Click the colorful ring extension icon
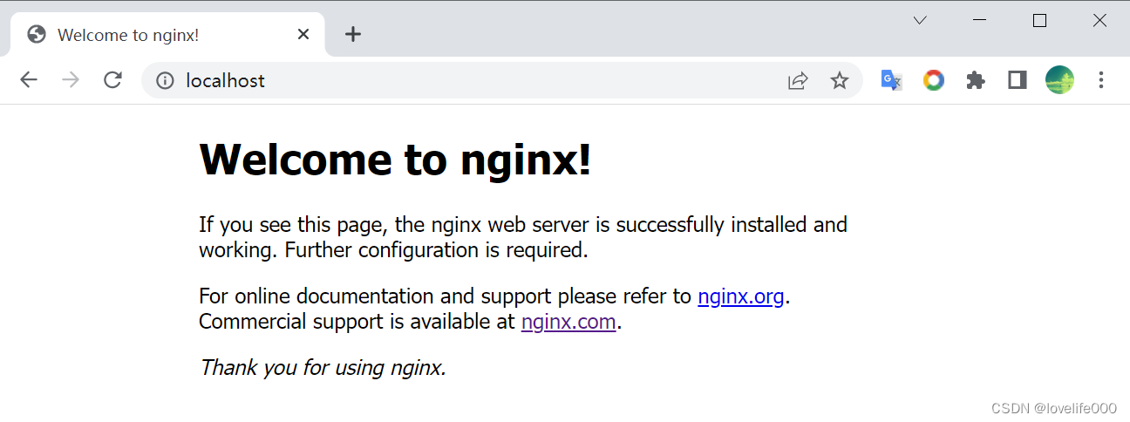This screenshot has width=1130, height=422. point(934,81)
